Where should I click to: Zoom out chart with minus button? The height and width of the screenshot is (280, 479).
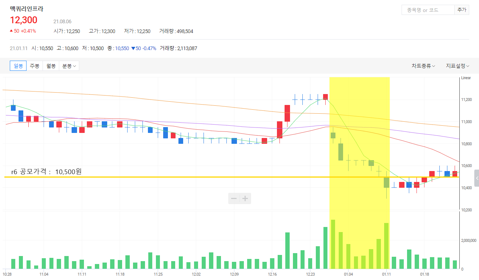(234, 198)
